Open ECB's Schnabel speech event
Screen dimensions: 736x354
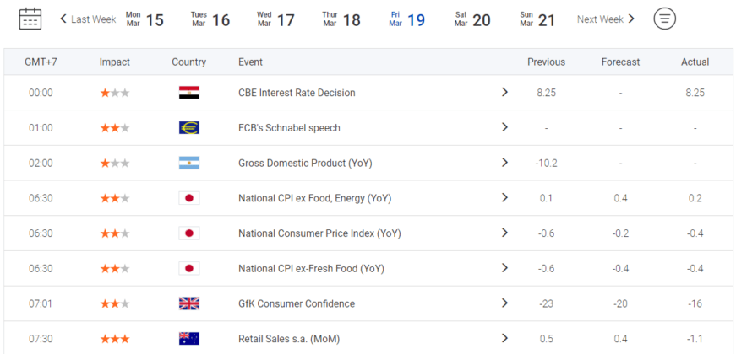click(289, 128)
